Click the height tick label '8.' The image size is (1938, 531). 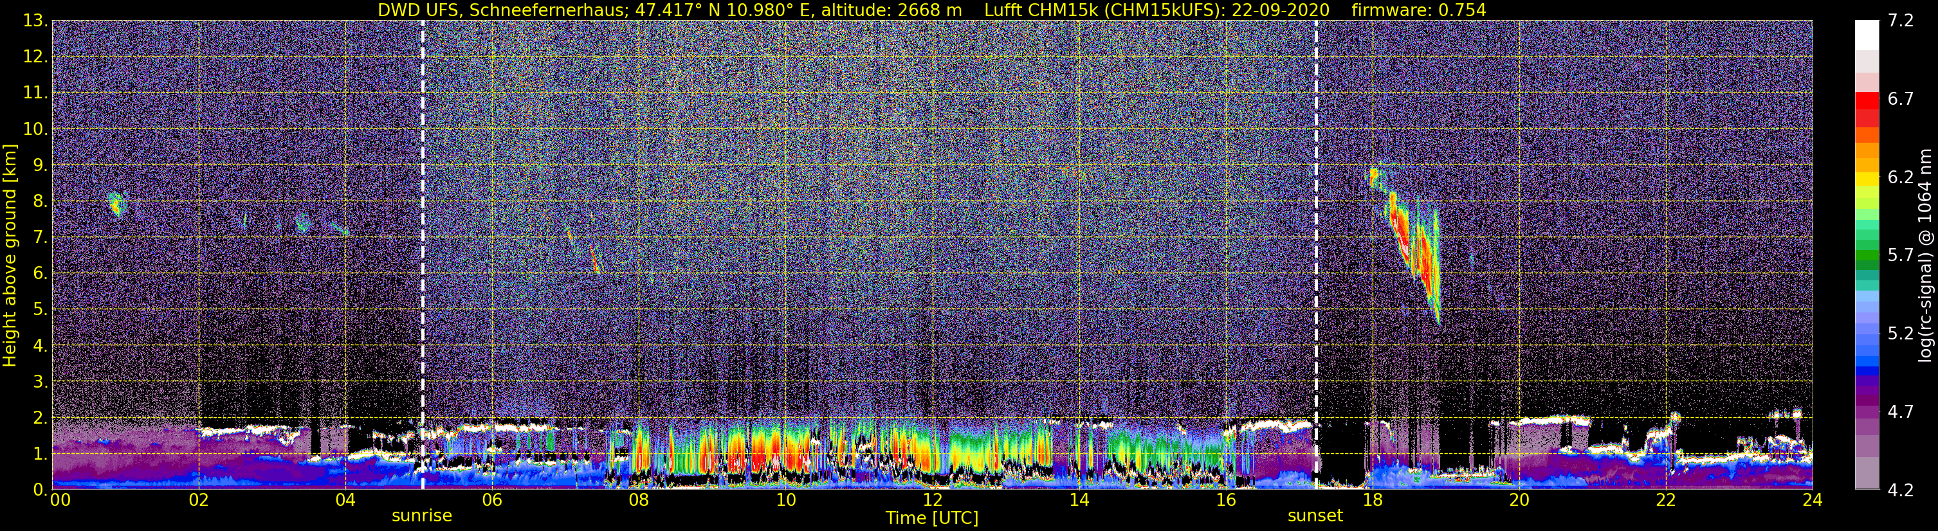pyautogui.click(x=40, y=202)
